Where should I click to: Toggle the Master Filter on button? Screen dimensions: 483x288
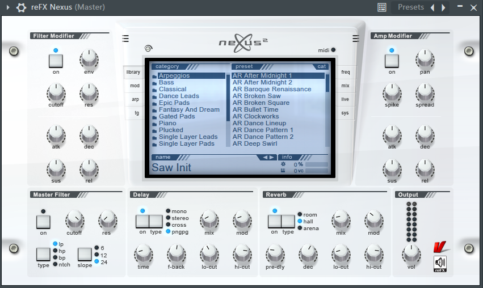tap(43, 222)
